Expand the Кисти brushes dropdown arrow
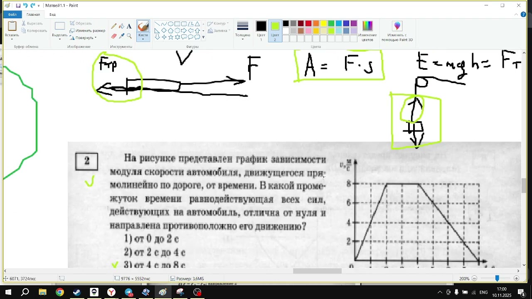 (x=143, y=39)
